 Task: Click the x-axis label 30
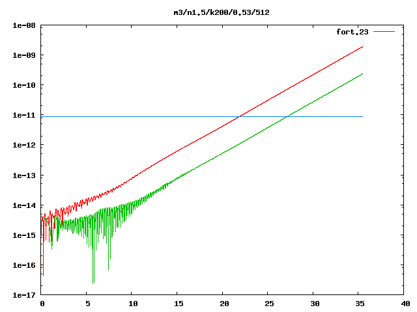pyautogui.click(x=315, y=304)
